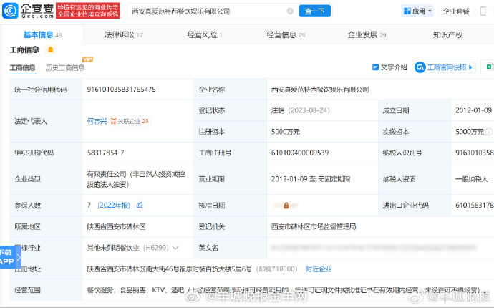This screenshot has height=308, width=494.
Task: Click the bell alert icon beside 工商信息
Action: 50,49
